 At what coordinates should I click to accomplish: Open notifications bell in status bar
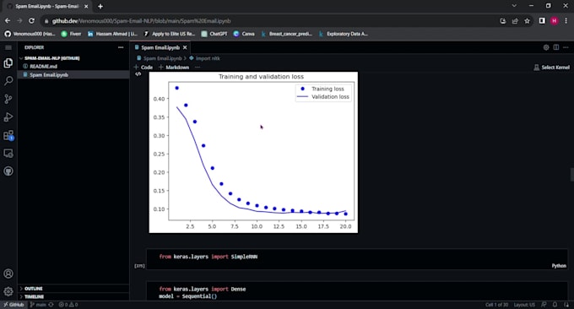click(x=555, y=305)
